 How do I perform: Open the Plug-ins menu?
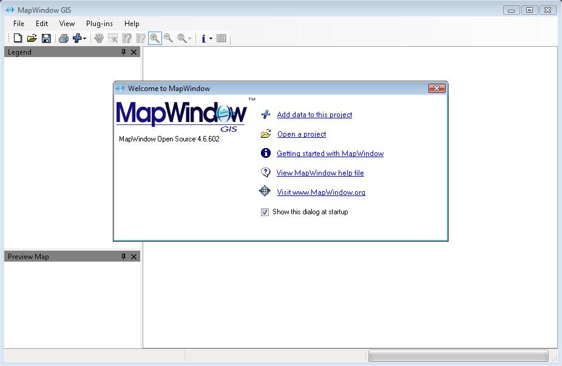point(99,24)
